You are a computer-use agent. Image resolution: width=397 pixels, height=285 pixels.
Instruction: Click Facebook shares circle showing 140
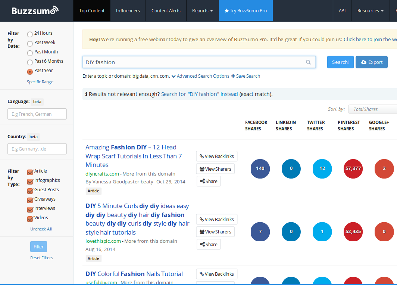[260, 168]
